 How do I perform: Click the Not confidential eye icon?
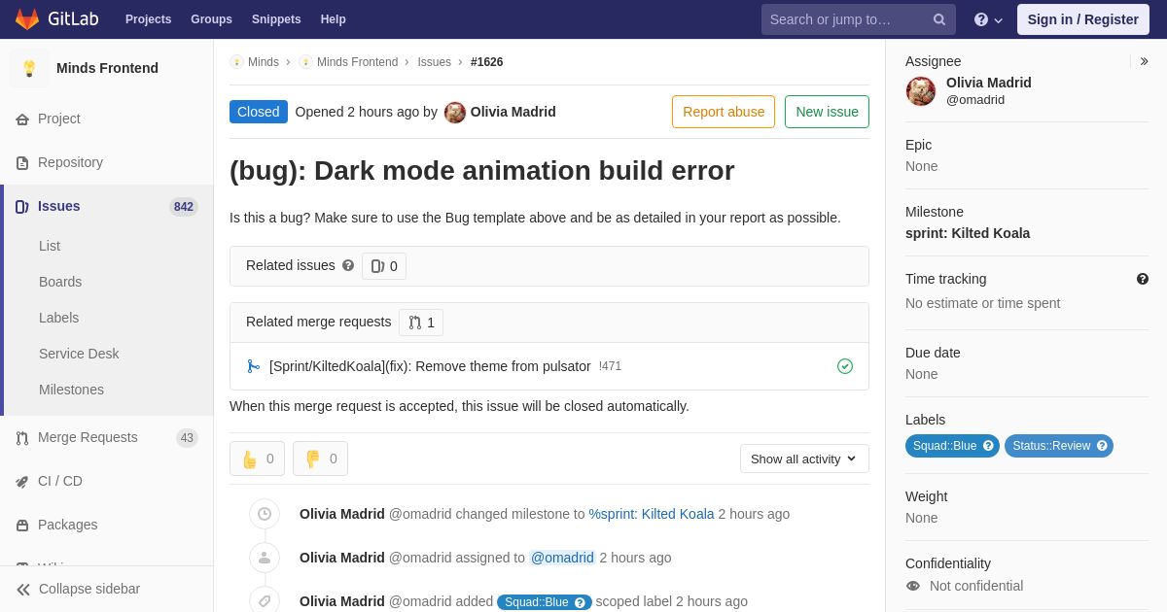[912, 586]
